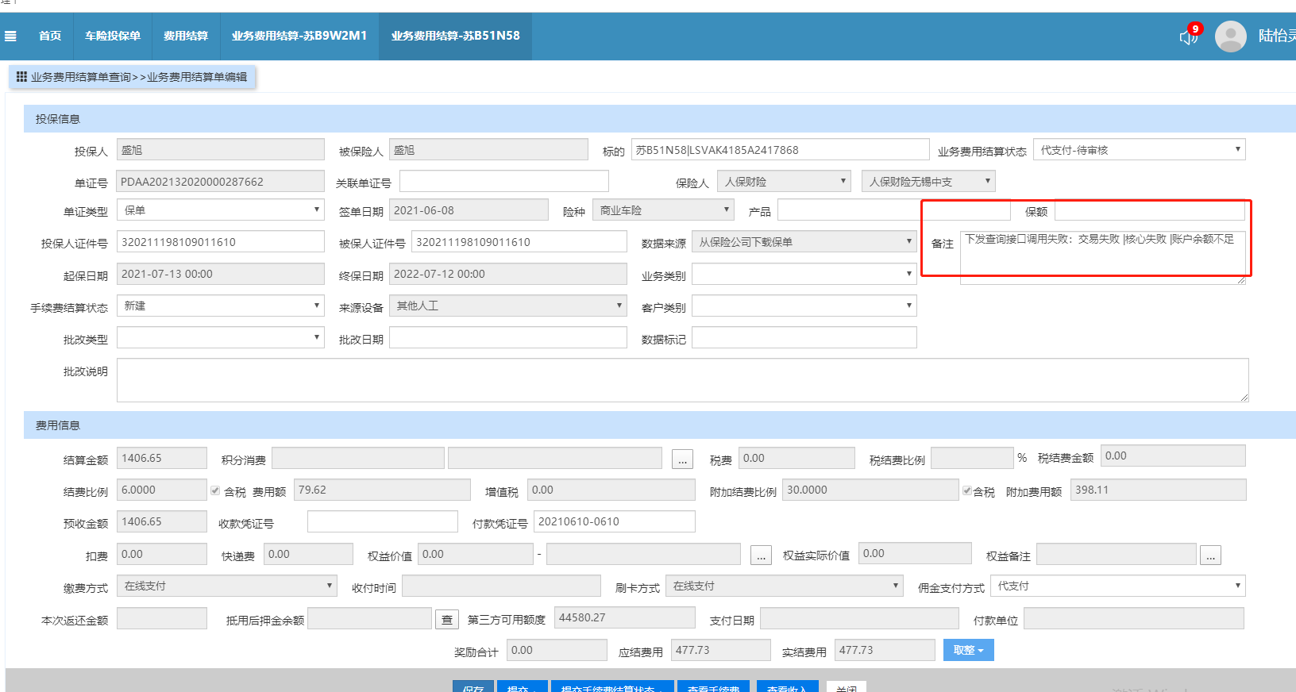Expand the 佣金支付方式 dropdown
The image size is (1296, 692).
click(x=1118, y=586)
